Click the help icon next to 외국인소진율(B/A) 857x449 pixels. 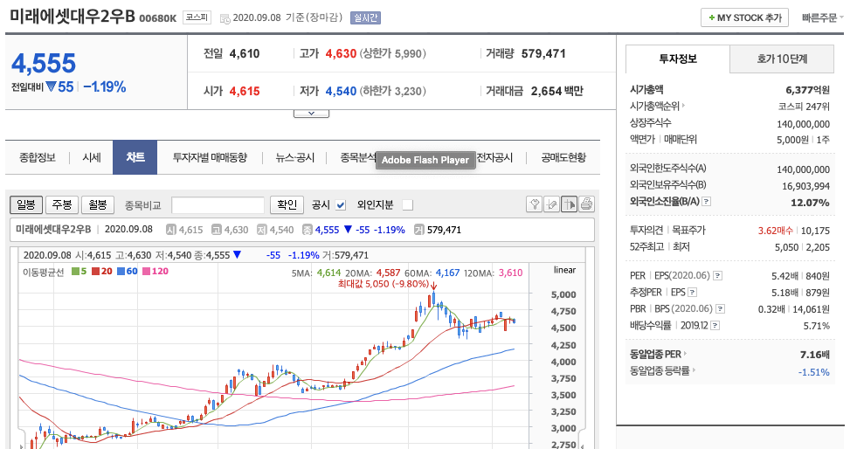click(x=706, y=202)
